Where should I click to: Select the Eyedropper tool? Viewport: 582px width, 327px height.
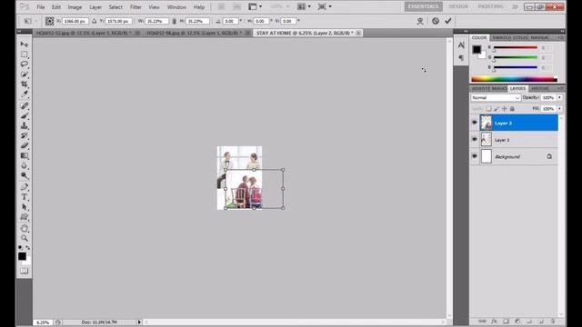tap(25, 94)
